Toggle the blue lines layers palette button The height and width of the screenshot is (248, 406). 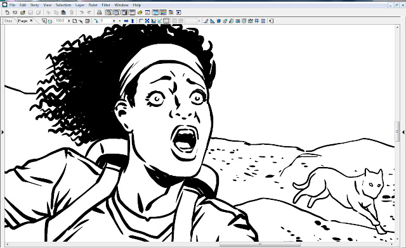155,13
